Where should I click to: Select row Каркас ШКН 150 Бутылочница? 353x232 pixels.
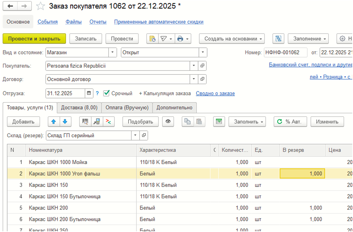pyautogui.click(x=180, y=196)
